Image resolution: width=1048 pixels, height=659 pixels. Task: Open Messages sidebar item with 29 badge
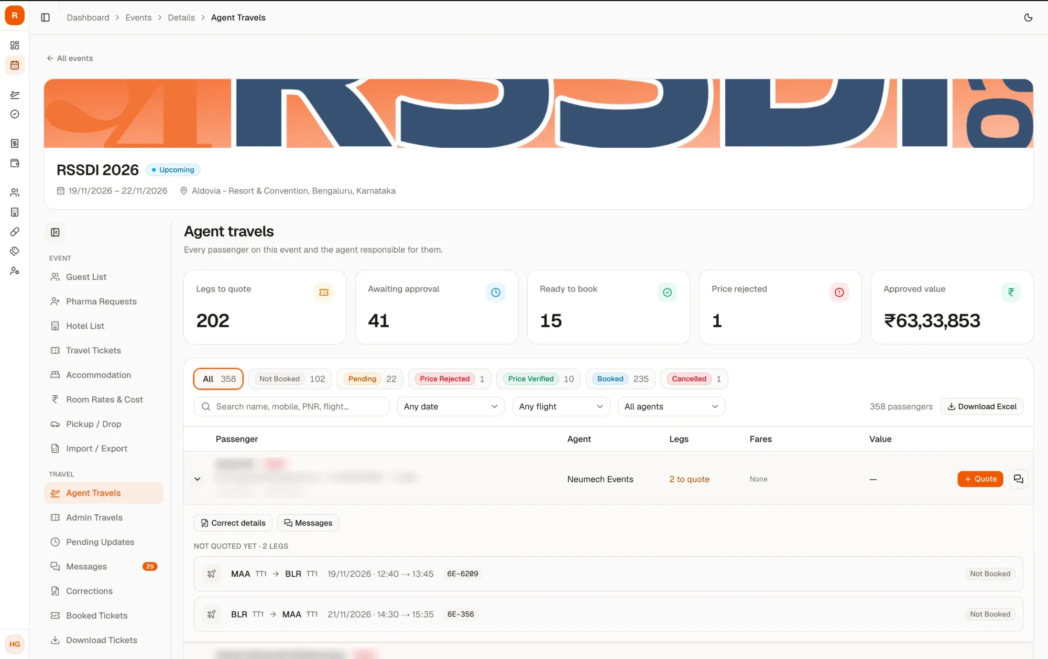coord(104,566)
